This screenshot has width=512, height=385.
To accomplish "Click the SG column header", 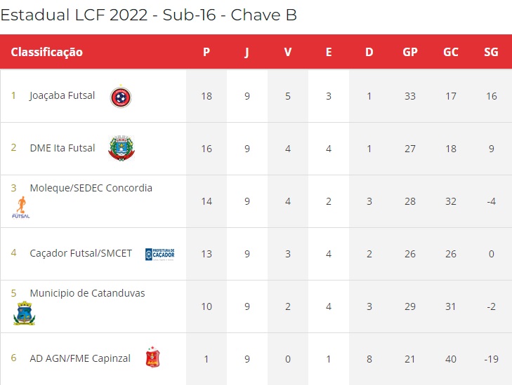I will [491, 52].
